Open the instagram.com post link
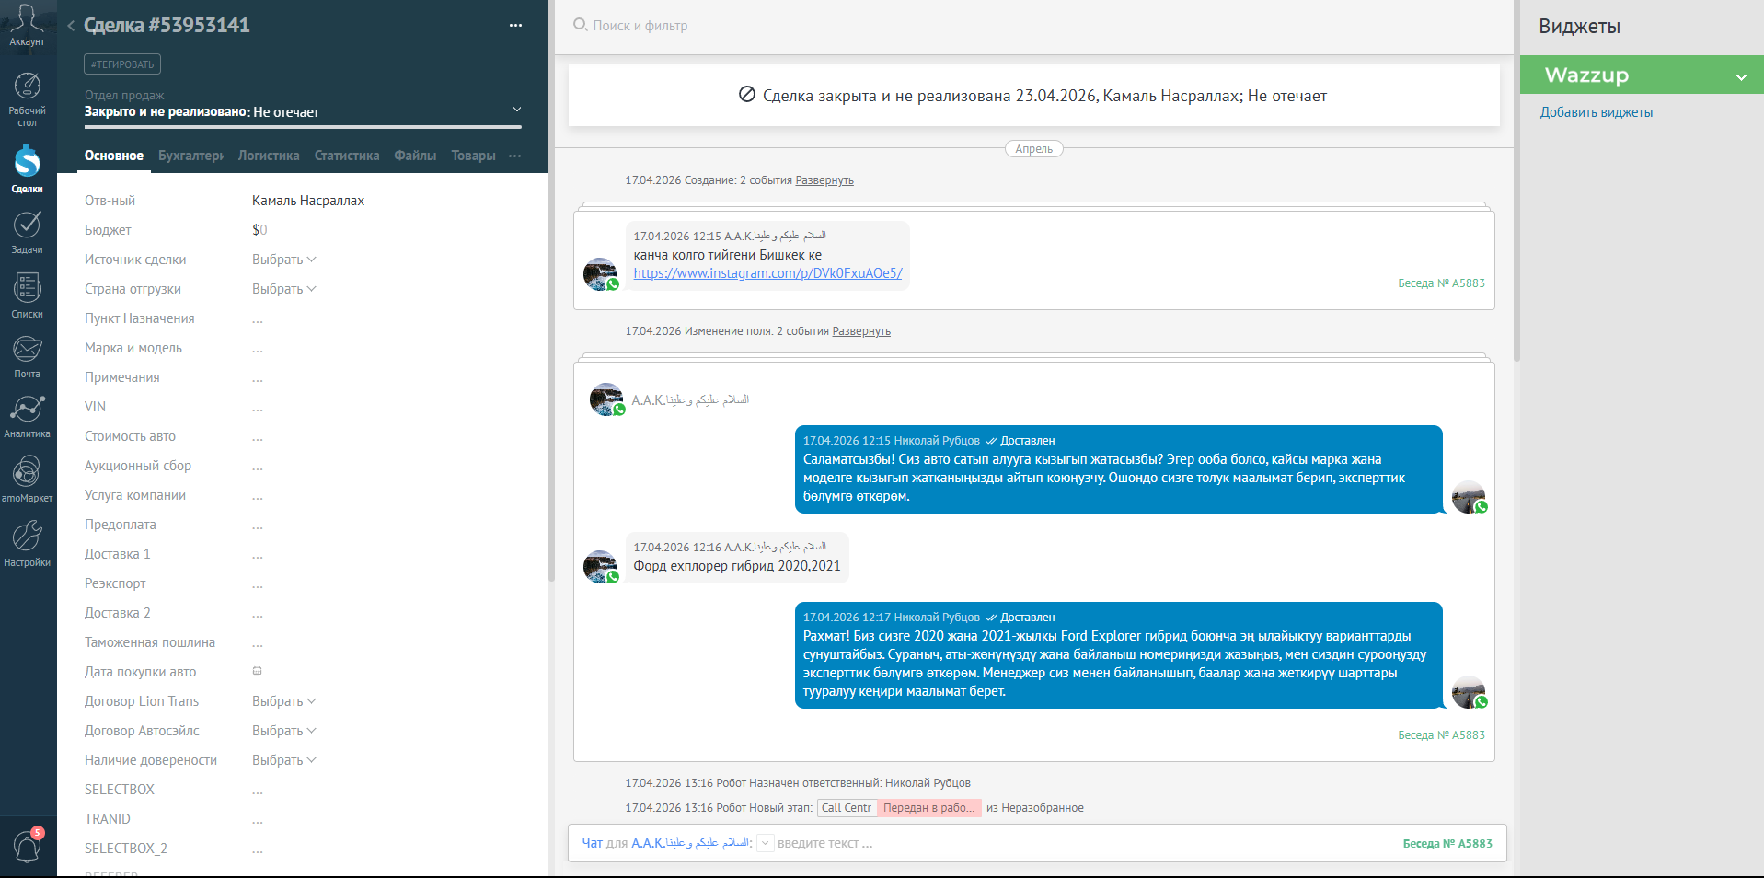1764x878 pixels. pos(767,273)
